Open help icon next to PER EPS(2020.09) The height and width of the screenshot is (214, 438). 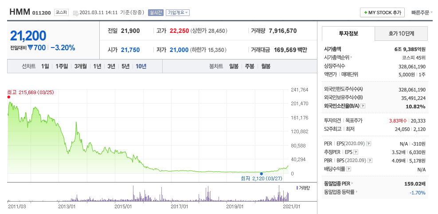(x=369, y=144)
